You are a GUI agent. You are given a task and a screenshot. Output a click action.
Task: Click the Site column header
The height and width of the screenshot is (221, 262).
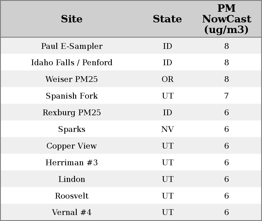(72, 19)
